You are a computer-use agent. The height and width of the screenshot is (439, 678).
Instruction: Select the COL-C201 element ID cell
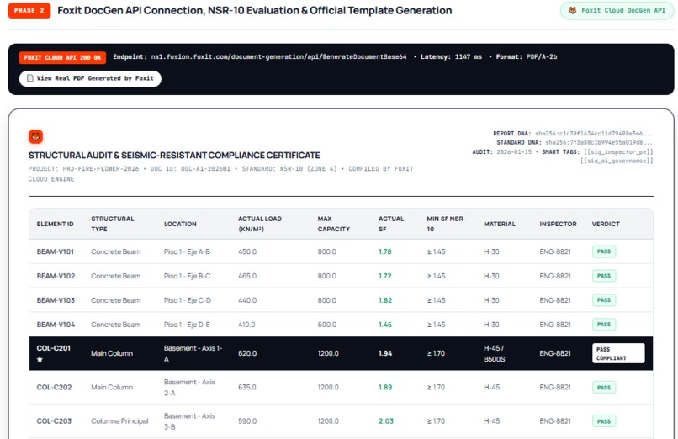pyautogui.click(x=54, y=353)
